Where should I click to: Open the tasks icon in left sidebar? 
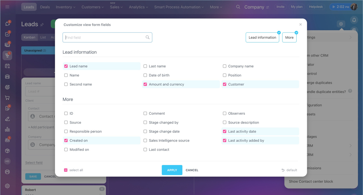point(7,34)
